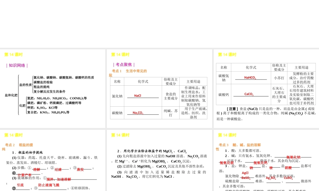
Task: Click the 复合肥 line listing KNO3
Action: pyautogui.click(x=48, y=112)
